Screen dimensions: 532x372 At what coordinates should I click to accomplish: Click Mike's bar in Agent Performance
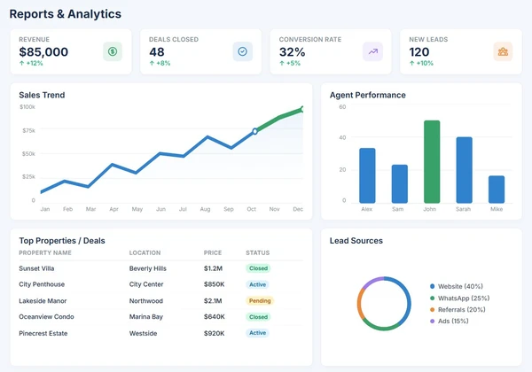pyautogui.click(x=497, y=190)
